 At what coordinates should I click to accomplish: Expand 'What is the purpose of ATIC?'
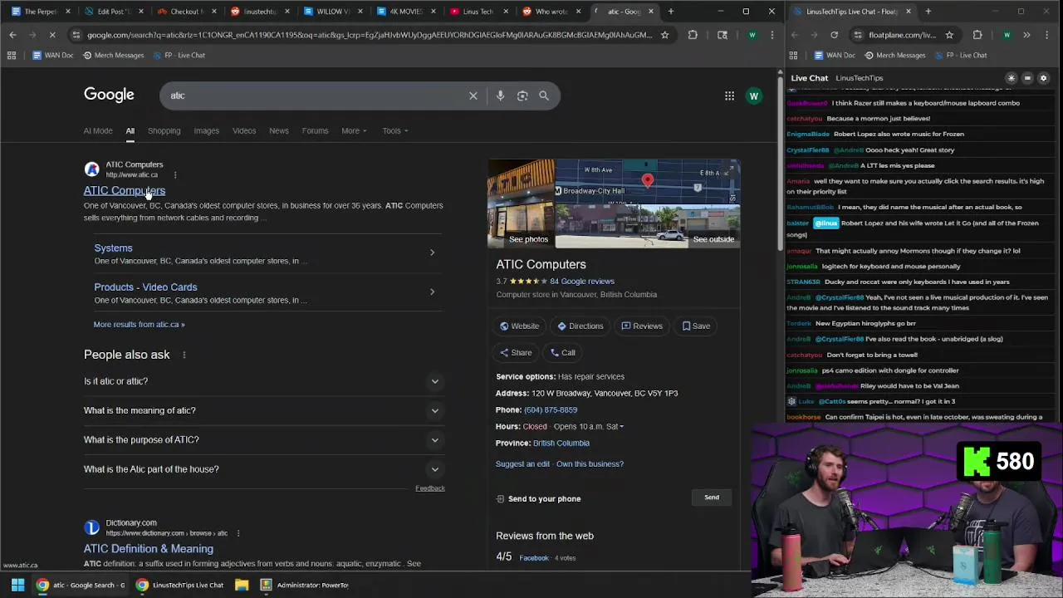264,439
